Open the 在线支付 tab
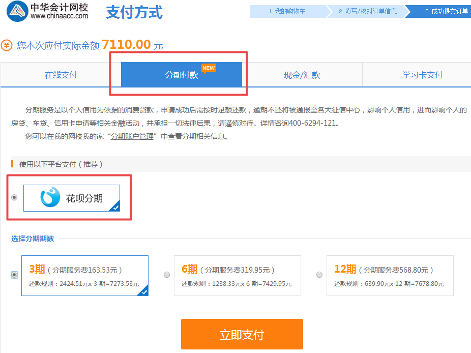471x353 pixels. [x=61, y=75]
